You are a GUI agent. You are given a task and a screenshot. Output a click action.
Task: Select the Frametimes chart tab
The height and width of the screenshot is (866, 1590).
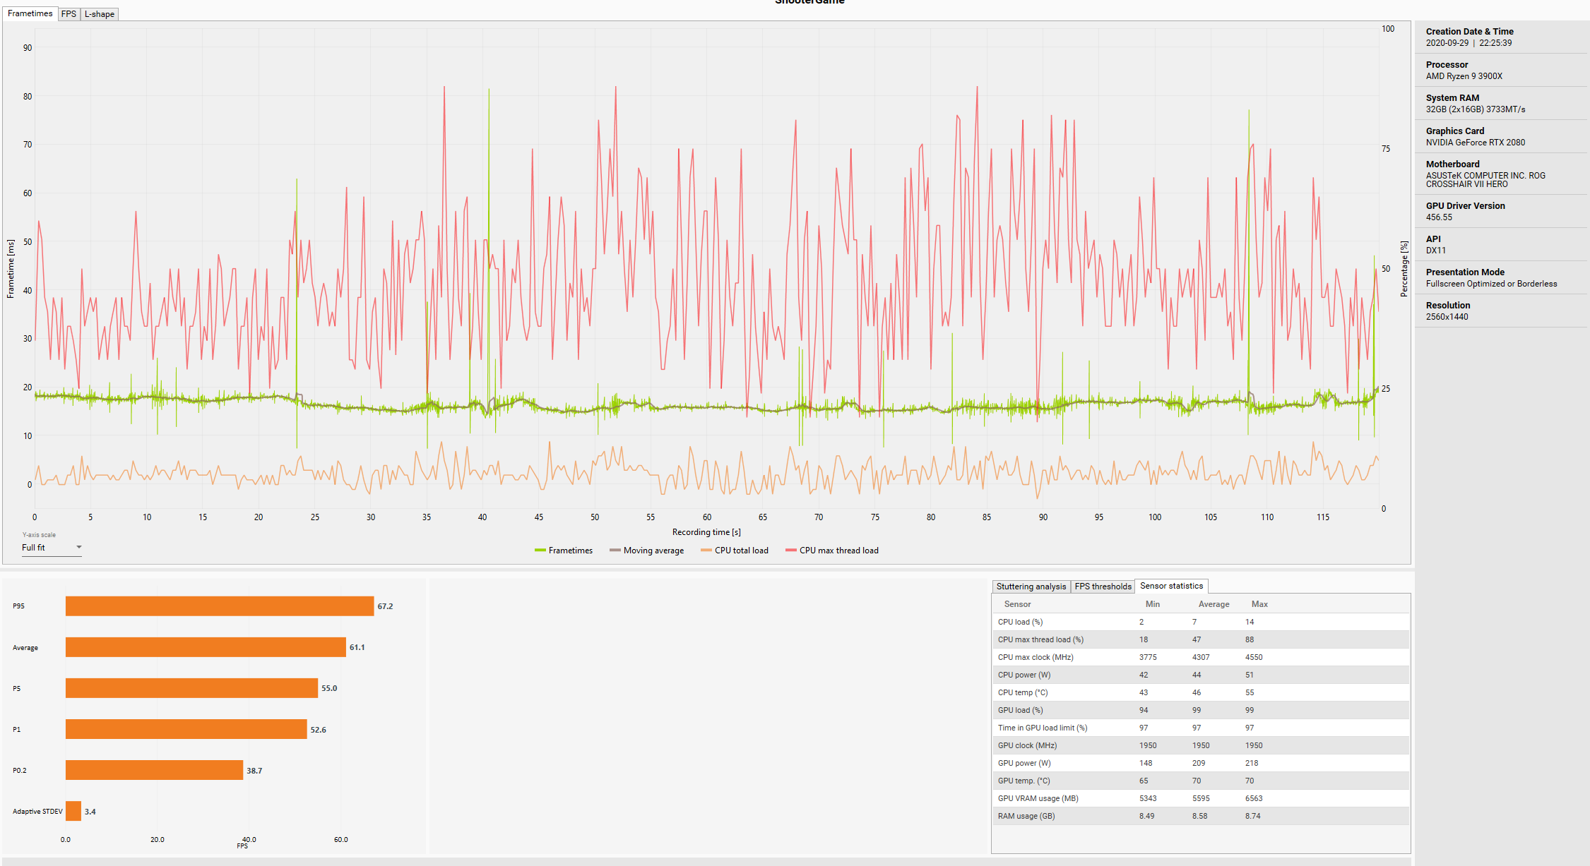(x=30, y=13)
